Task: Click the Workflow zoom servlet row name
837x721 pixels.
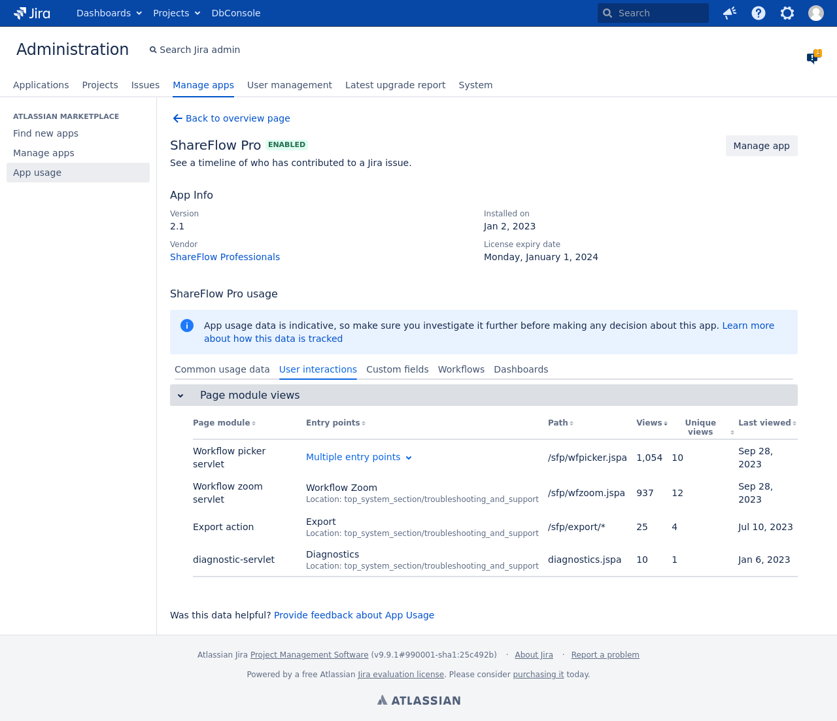Action: pyautogui.click(x=228, y=493)
